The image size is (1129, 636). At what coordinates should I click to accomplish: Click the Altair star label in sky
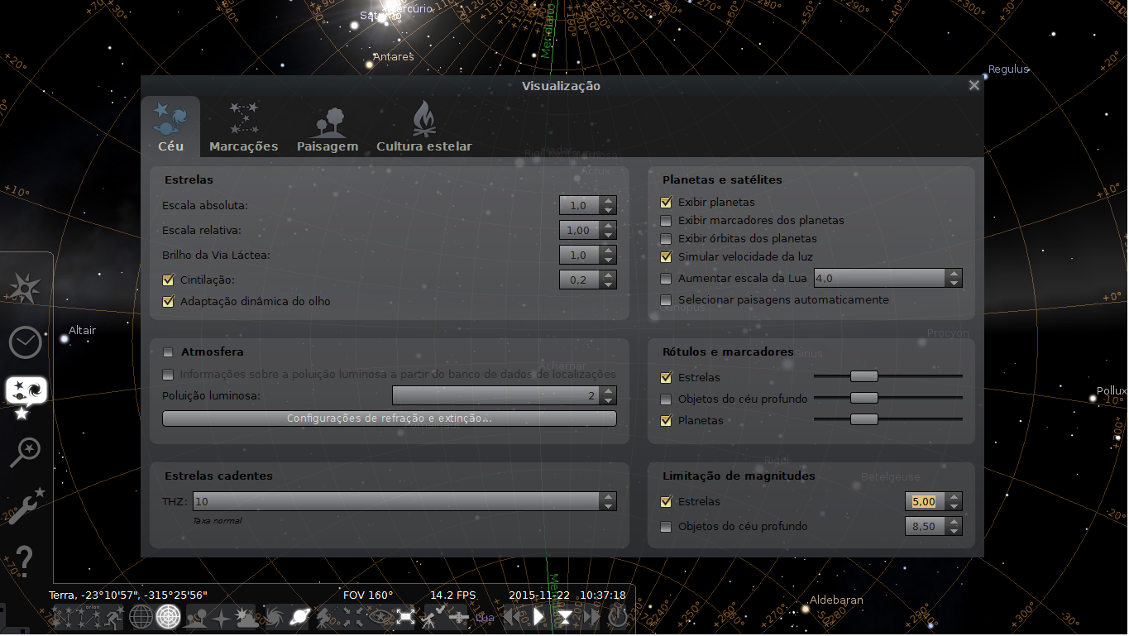tap(82, 330)
